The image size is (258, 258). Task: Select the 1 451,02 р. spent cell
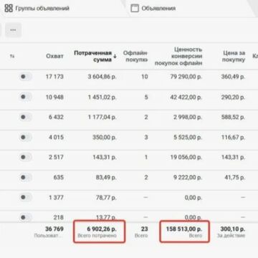102,97
